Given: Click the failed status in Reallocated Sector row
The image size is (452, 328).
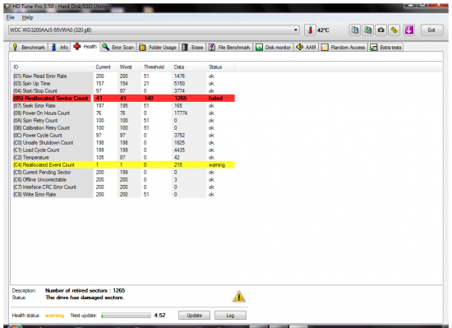Looking at the screenshot, I should (x=215, y=99).
